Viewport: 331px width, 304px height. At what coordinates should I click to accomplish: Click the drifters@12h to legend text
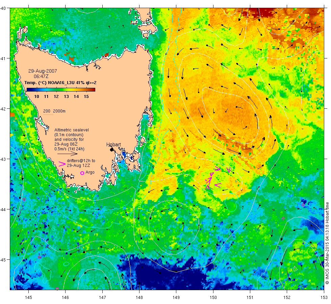click(x=81, y=161)
